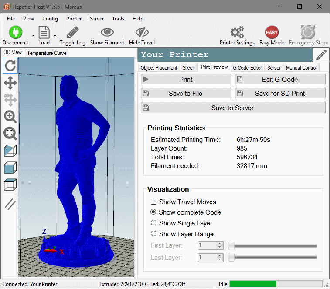Click the Hide Travel crossed-eye icon
The width and height of the screenshot is (330, 289).
(142, 32)
